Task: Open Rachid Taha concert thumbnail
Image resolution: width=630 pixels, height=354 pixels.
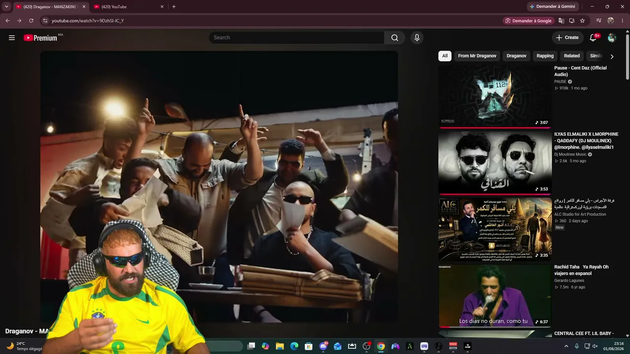Action: [x=495, y=295]
